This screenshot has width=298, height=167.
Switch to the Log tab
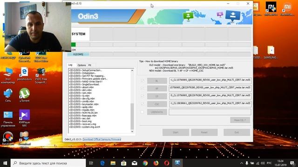pyautogui.click(x=70, y=65)
